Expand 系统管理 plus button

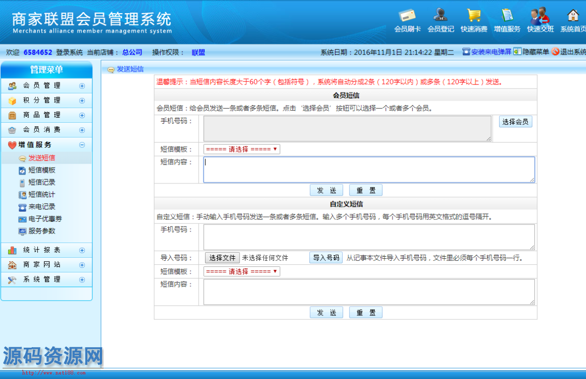pyautogui.click(x=82, y=279)
